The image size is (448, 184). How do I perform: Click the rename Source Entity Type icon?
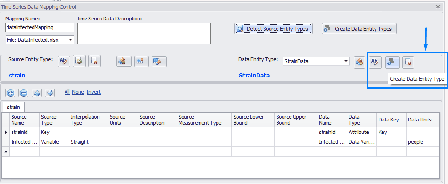tap(64, 61)
